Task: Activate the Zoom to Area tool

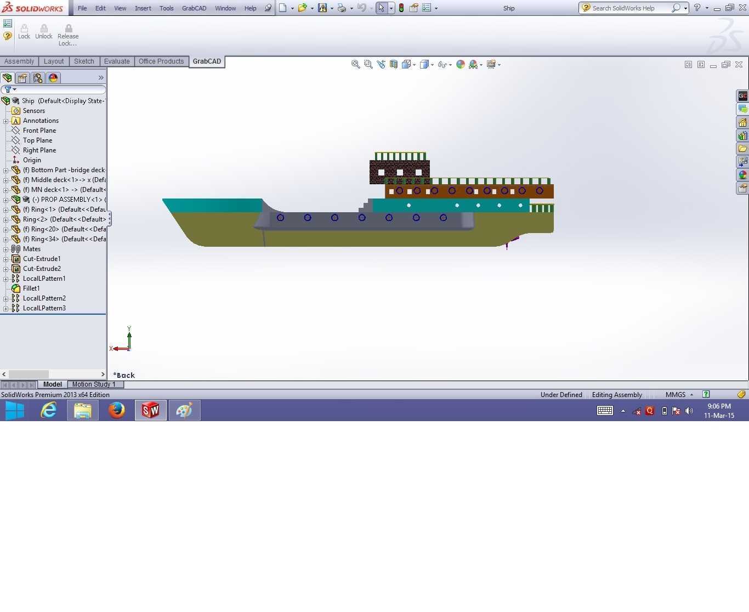Action: [x=368, y=64]
